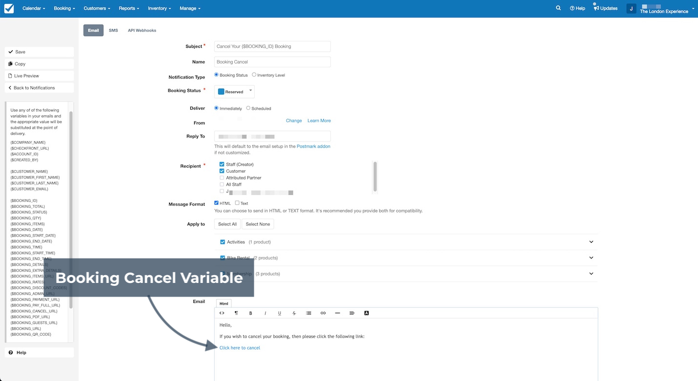Choose Scheduled delivery radio button
The width and height of the screenshot is (698, 381).
coord(248,108)
